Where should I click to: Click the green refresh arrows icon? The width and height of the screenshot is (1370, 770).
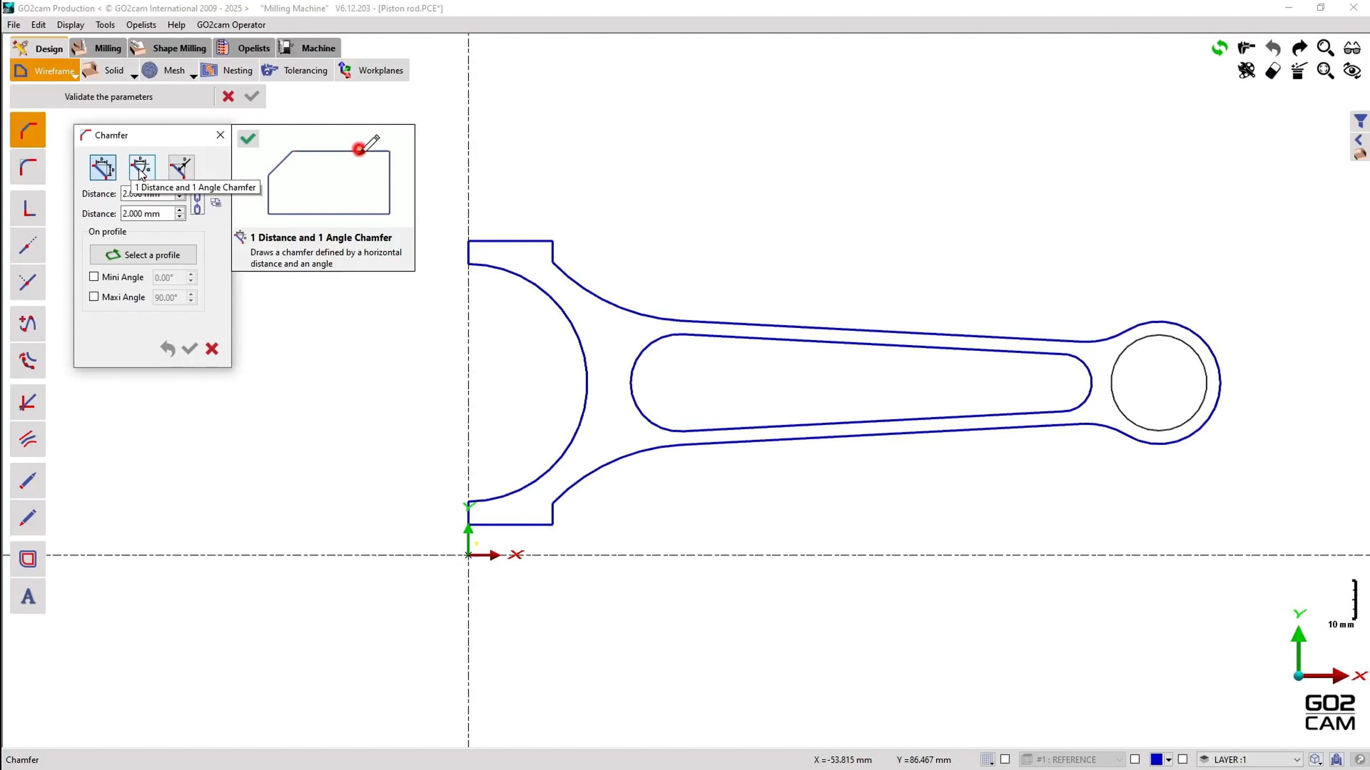pyautogui.click(x=1219, y=48)
